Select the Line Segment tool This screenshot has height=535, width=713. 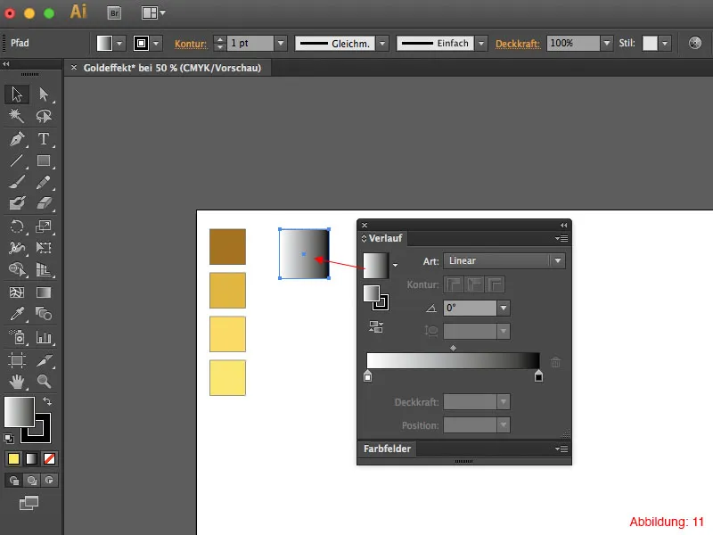(17, 160)
